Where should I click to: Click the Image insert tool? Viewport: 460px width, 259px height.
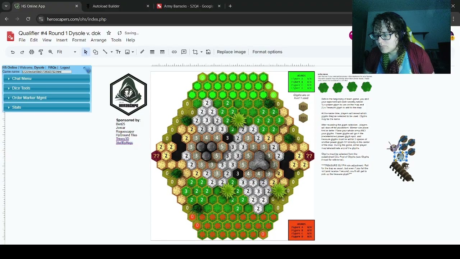pos(127,52)
